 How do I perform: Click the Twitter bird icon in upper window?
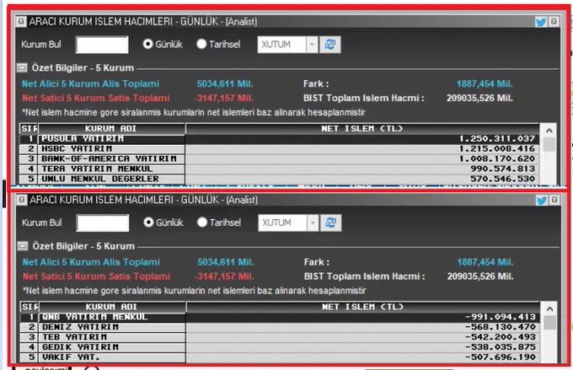coord(541,22)
